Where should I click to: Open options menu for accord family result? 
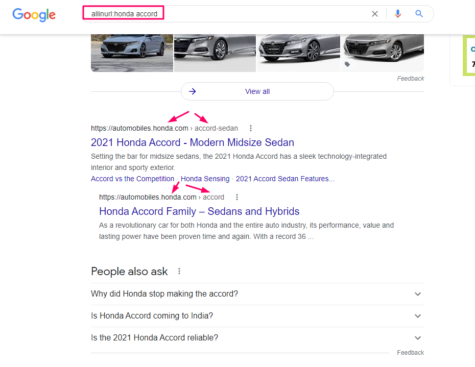point(236,197)
